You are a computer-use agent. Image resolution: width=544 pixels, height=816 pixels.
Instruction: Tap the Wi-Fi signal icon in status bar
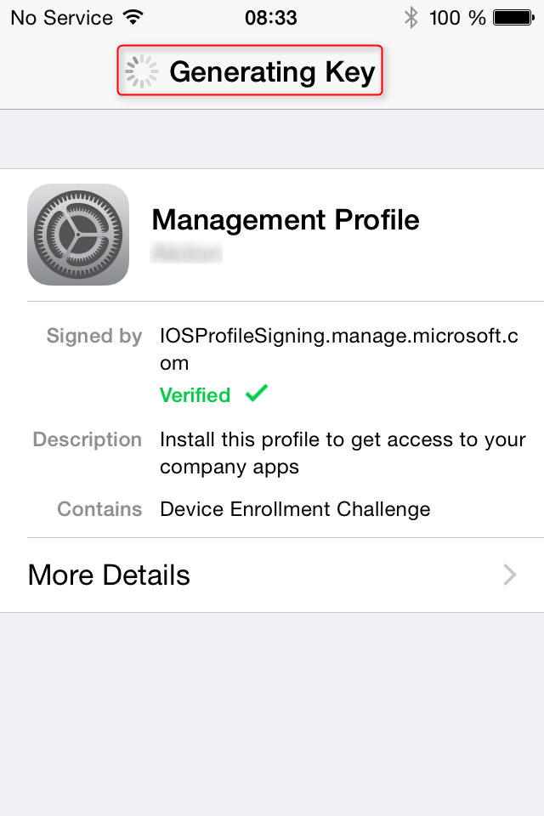[x=131, y=17]
